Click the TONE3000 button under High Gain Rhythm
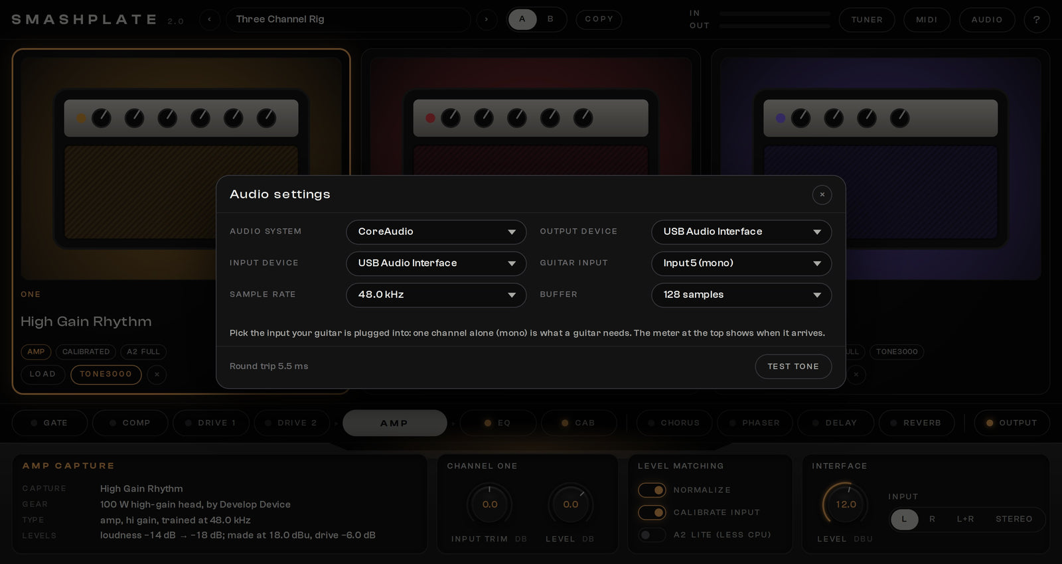The width and height of the screenshot is (1062, 564). [106, 374]
